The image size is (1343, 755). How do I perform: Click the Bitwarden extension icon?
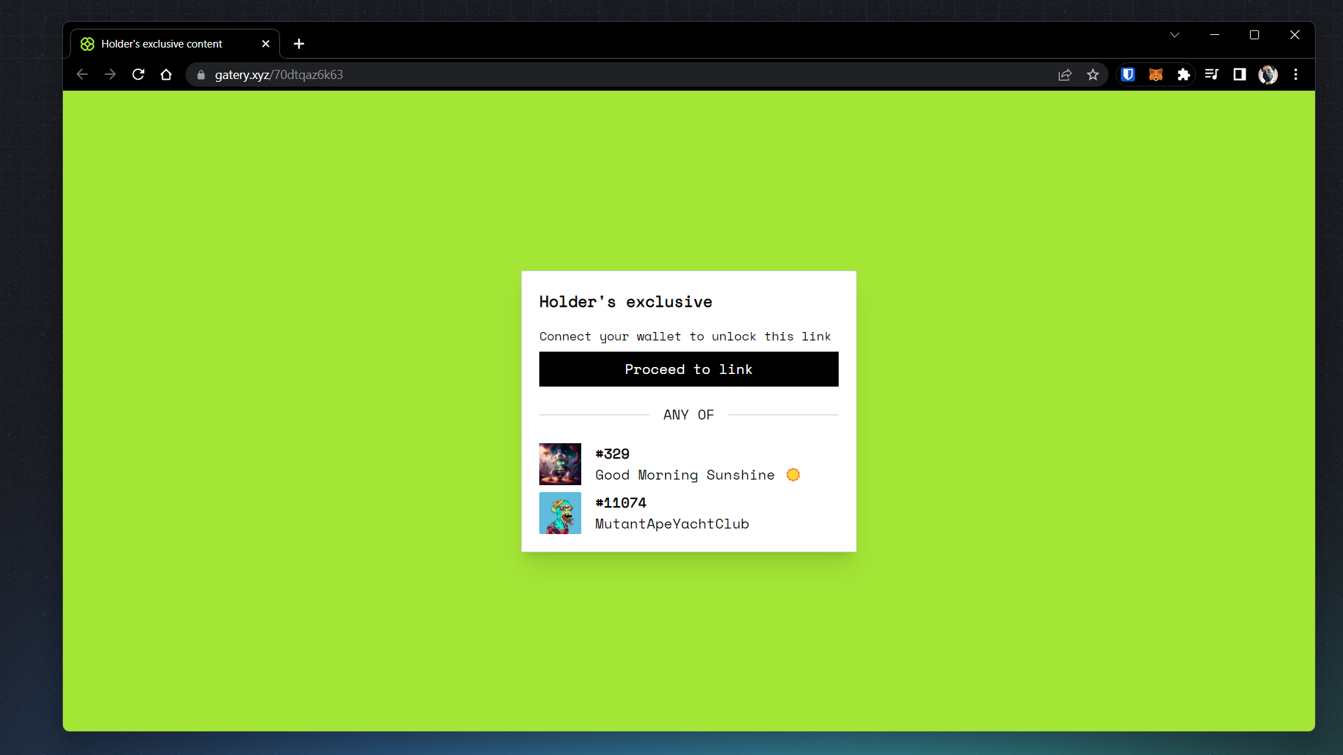coord(1128,75)
